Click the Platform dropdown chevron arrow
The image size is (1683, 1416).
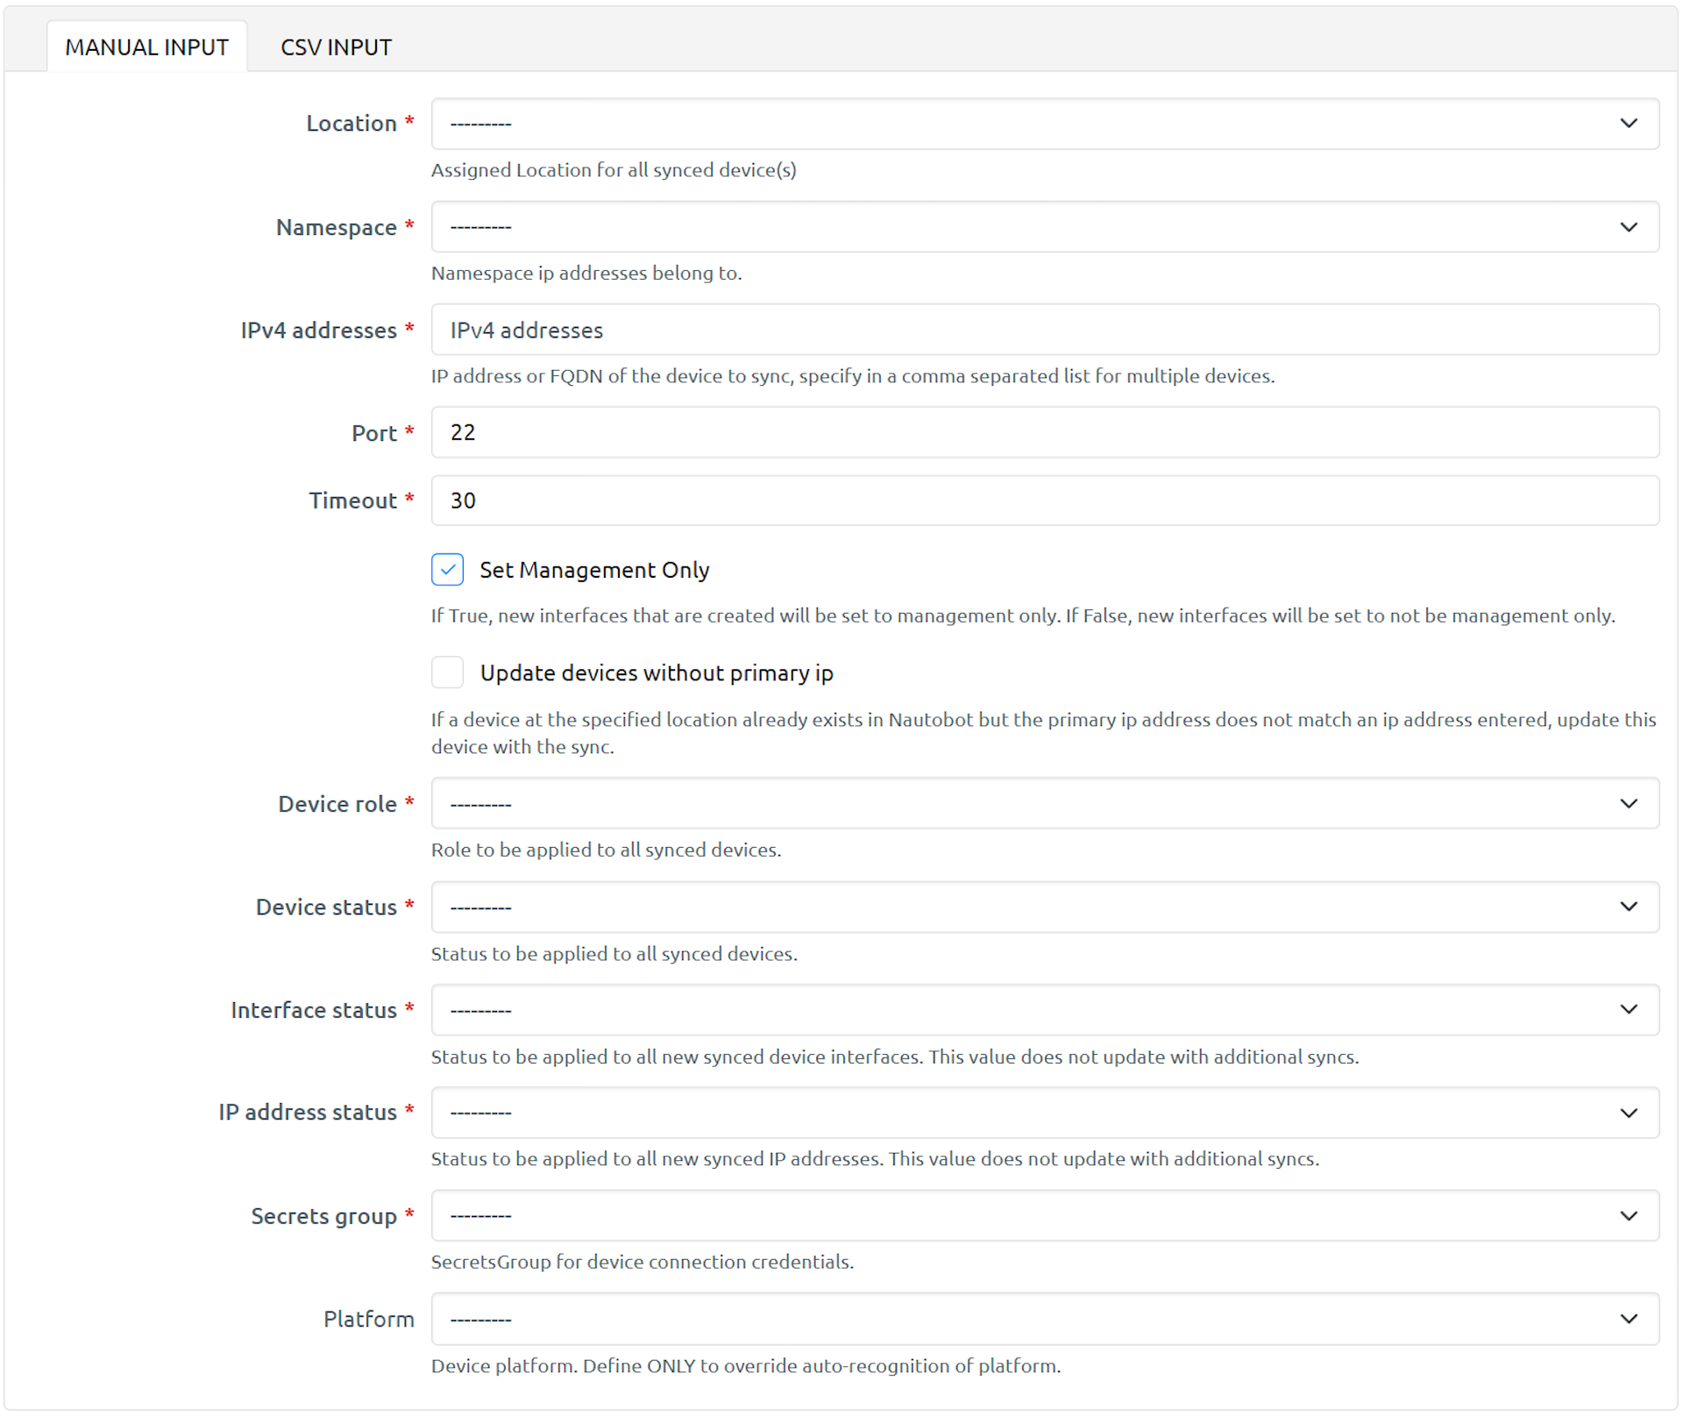[1628, 1320]
